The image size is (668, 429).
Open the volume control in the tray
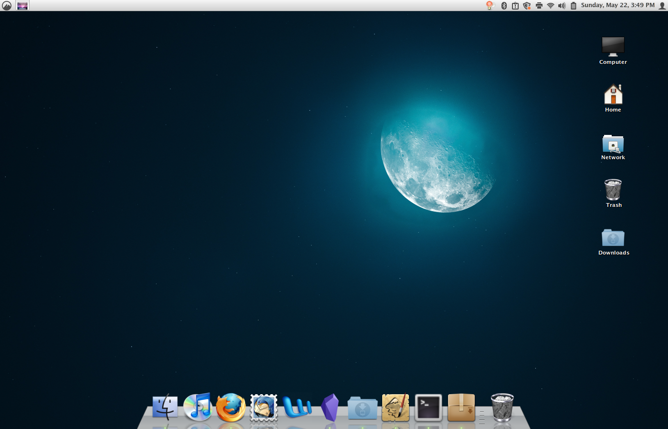[562, 6]
